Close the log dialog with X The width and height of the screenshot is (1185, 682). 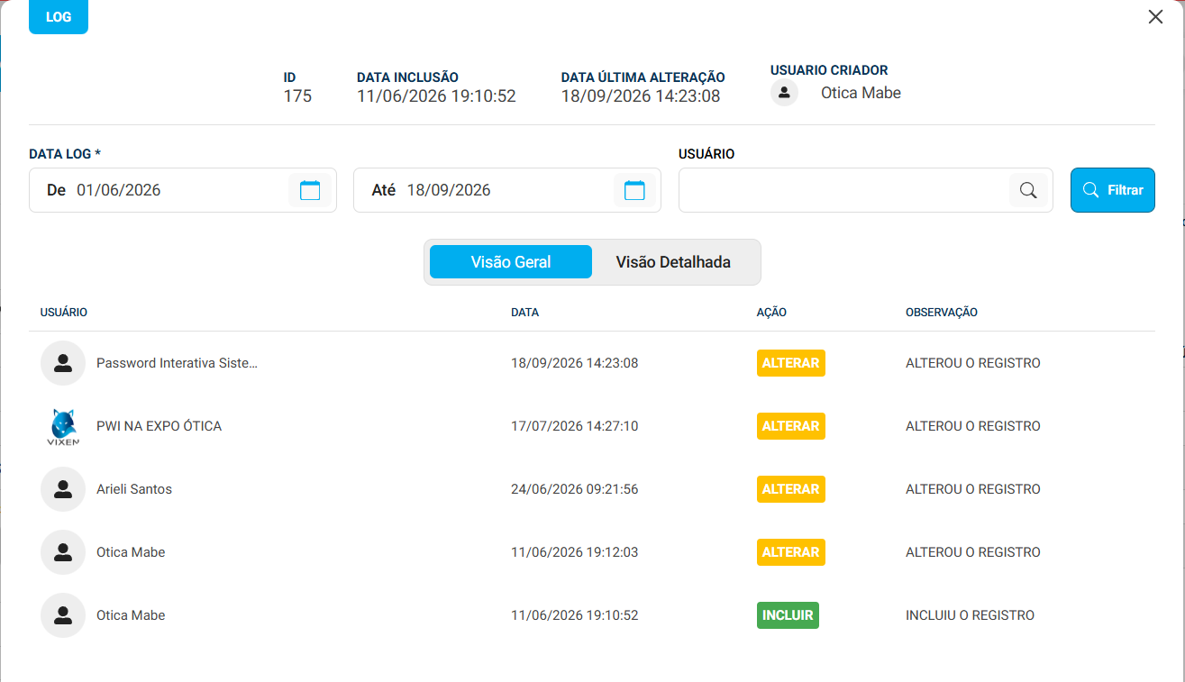[1155, 16]
